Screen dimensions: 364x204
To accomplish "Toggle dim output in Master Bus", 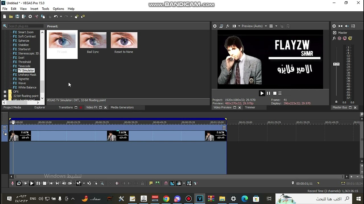I will click(347, 26).
